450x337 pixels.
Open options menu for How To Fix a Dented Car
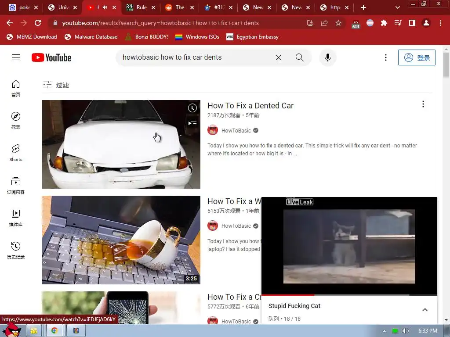[423, 104]
